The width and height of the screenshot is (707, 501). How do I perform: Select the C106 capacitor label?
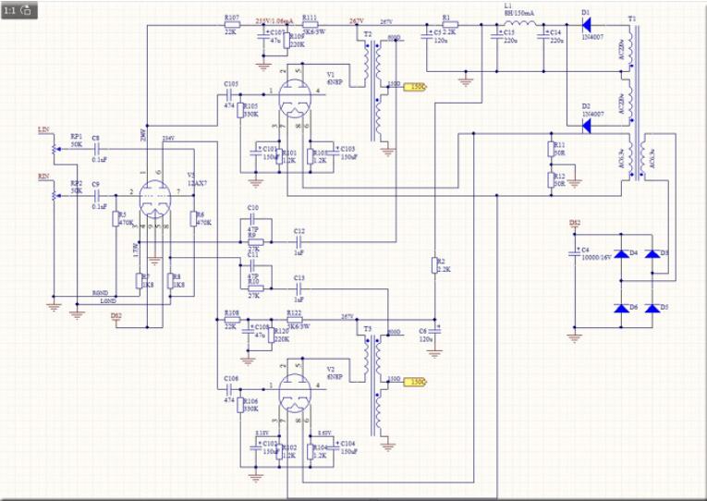tap(231, 379)
